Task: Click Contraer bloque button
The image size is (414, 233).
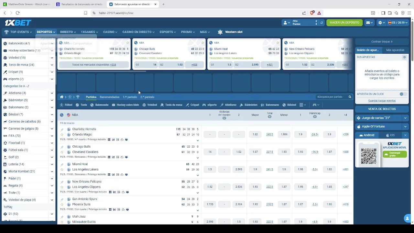Action: 382,42
